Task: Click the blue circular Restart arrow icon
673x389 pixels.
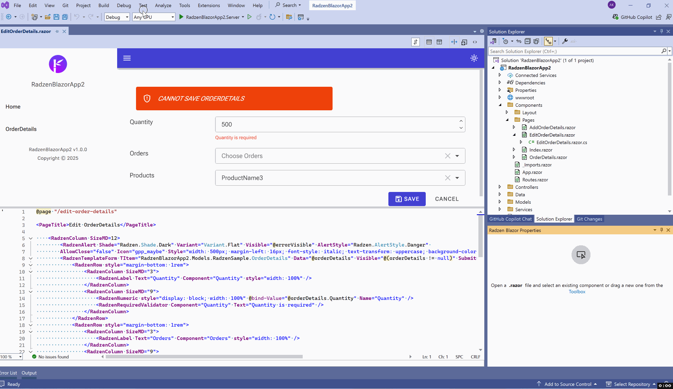Action: 272,17
